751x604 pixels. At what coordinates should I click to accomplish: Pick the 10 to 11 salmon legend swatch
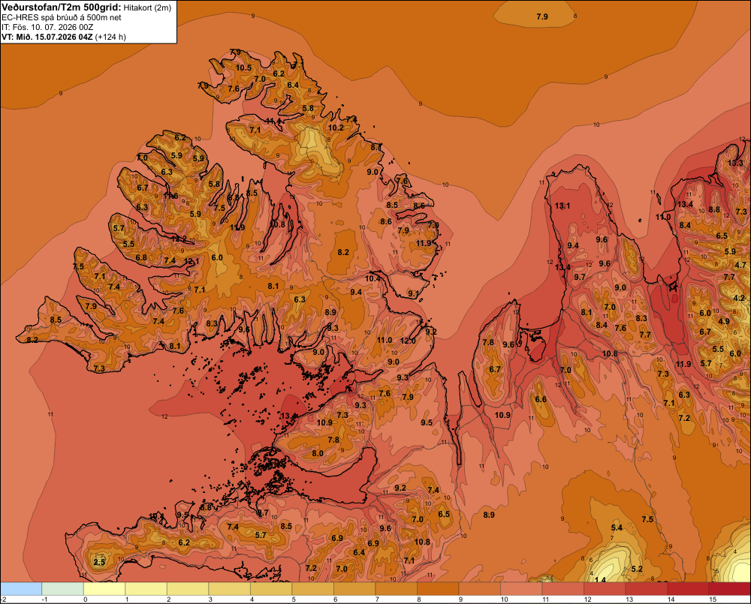[521, 589]
